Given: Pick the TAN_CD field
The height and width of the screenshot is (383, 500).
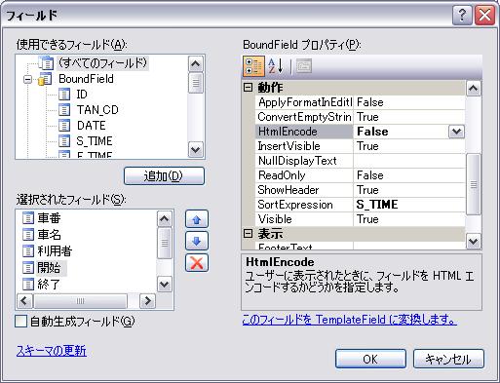Looking at the screenshot, I should pos(97,110).
